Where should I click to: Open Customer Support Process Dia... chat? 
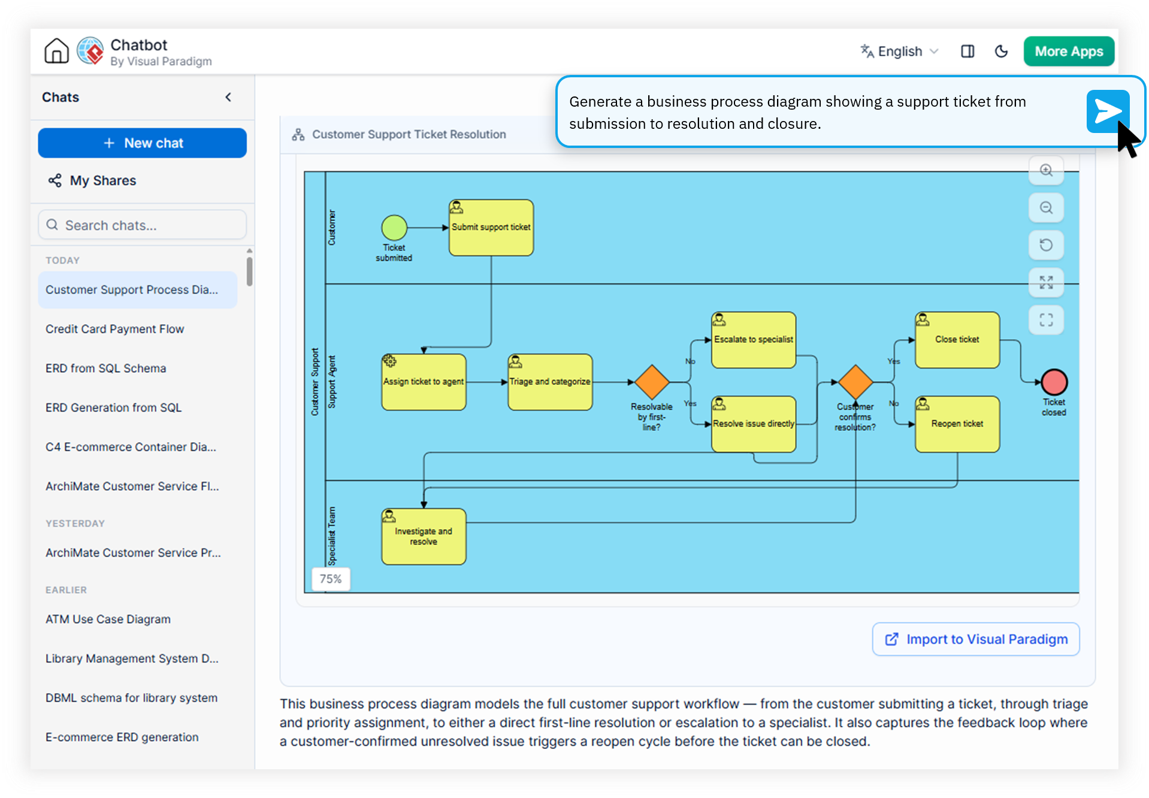point(138,290)
